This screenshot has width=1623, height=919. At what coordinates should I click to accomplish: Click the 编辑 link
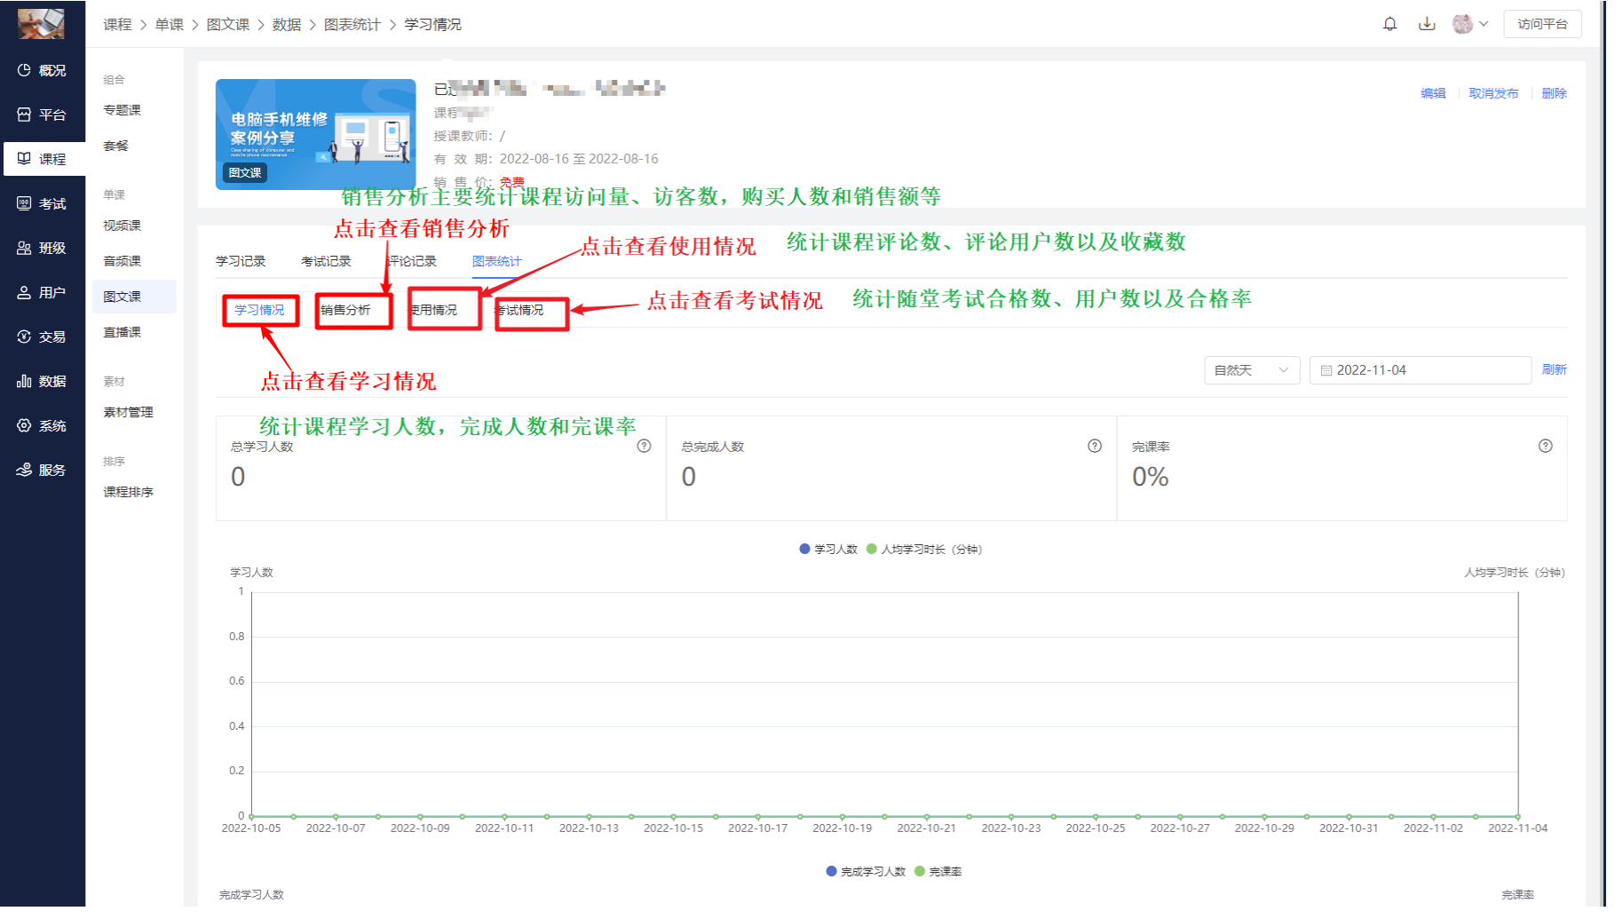(1433, 93)
